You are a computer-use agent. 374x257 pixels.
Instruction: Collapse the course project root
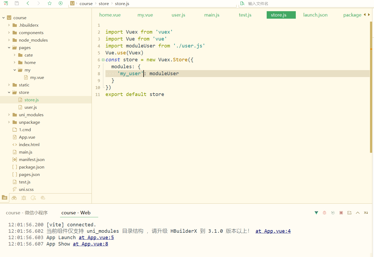tap(3, 18)
